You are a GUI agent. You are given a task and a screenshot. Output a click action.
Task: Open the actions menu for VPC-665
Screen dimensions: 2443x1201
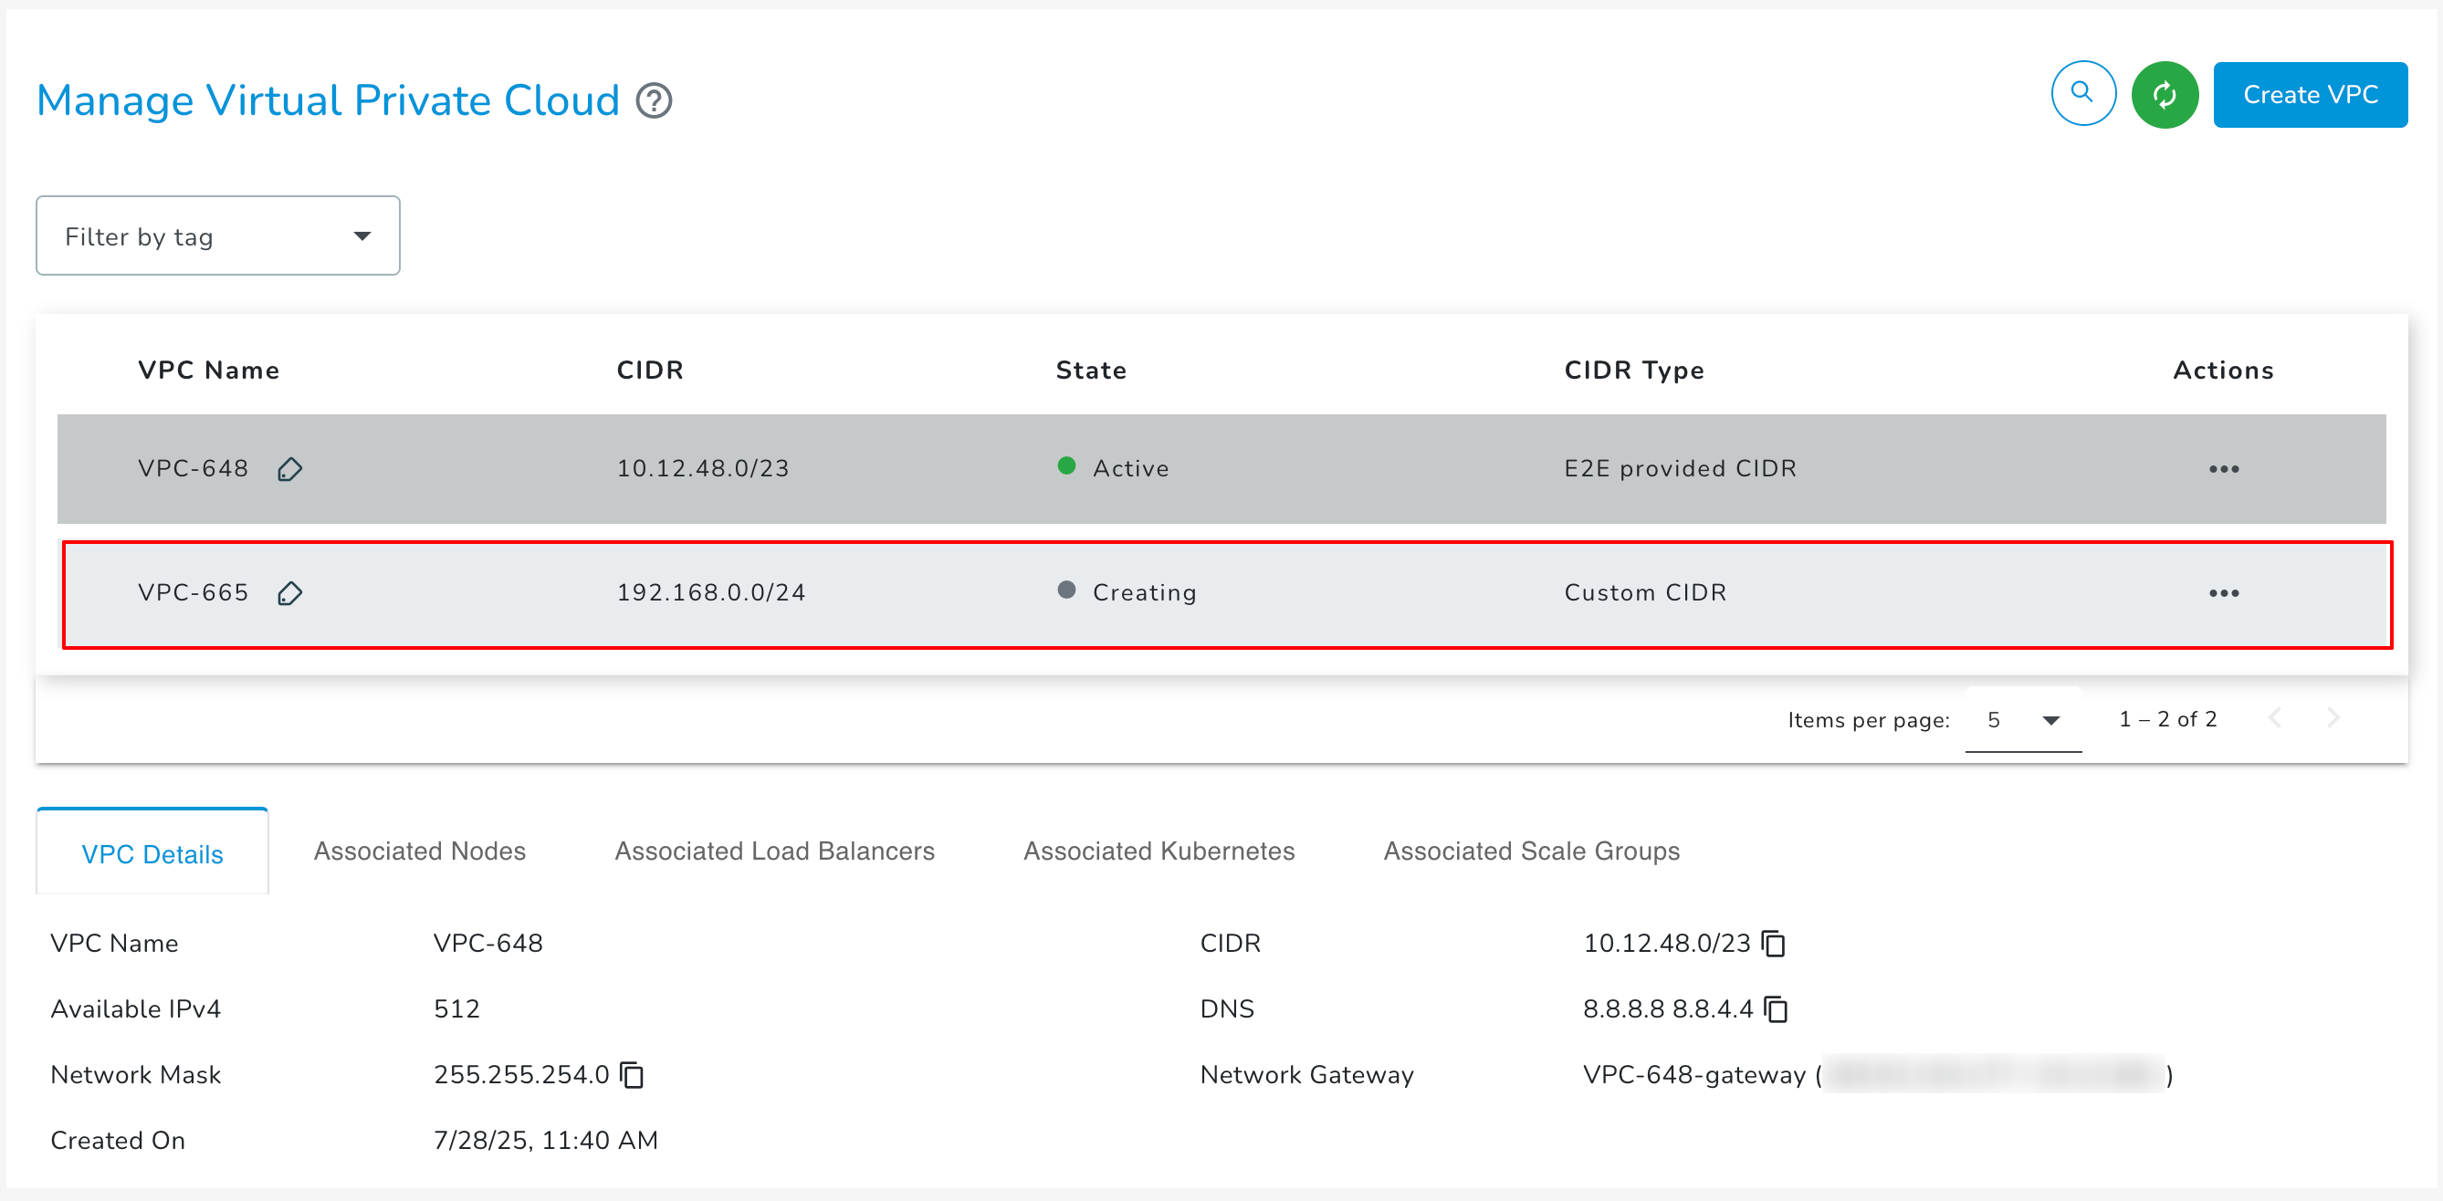point(2224,593)
